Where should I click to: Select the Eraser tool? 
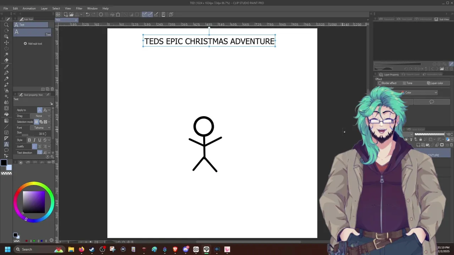[6, 60]
